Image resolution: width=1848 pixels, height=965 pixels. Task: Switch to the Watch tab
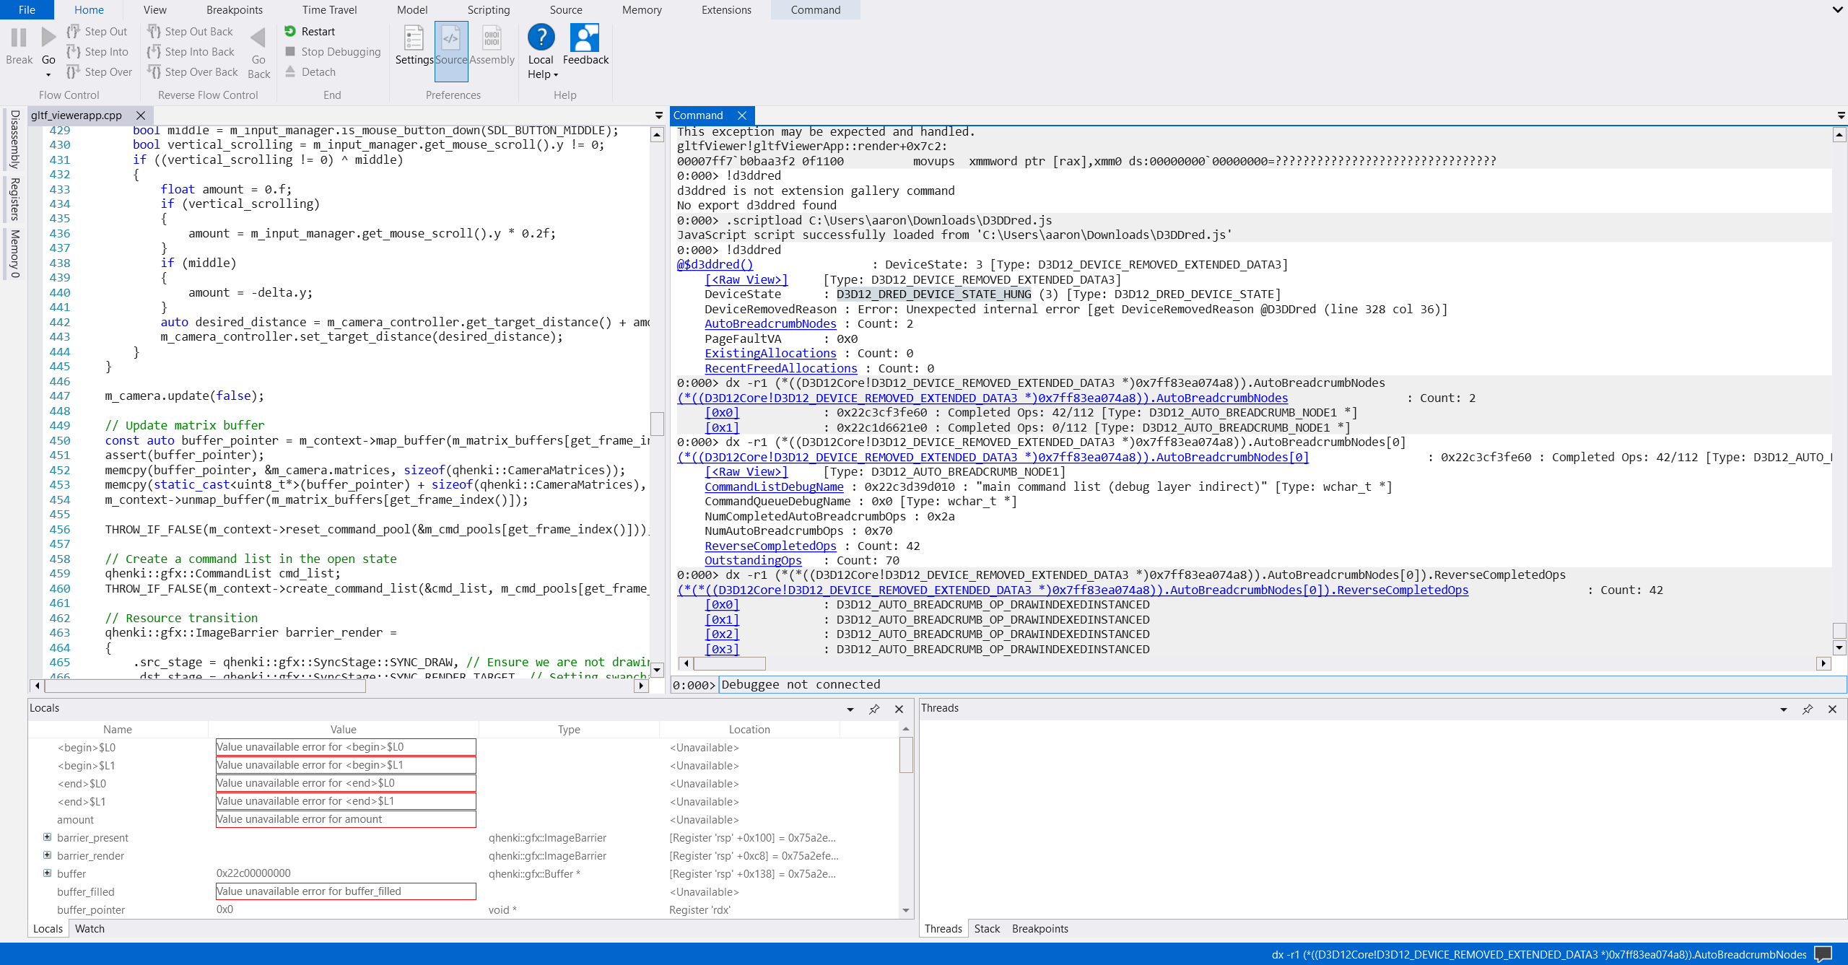coord(90,929)
